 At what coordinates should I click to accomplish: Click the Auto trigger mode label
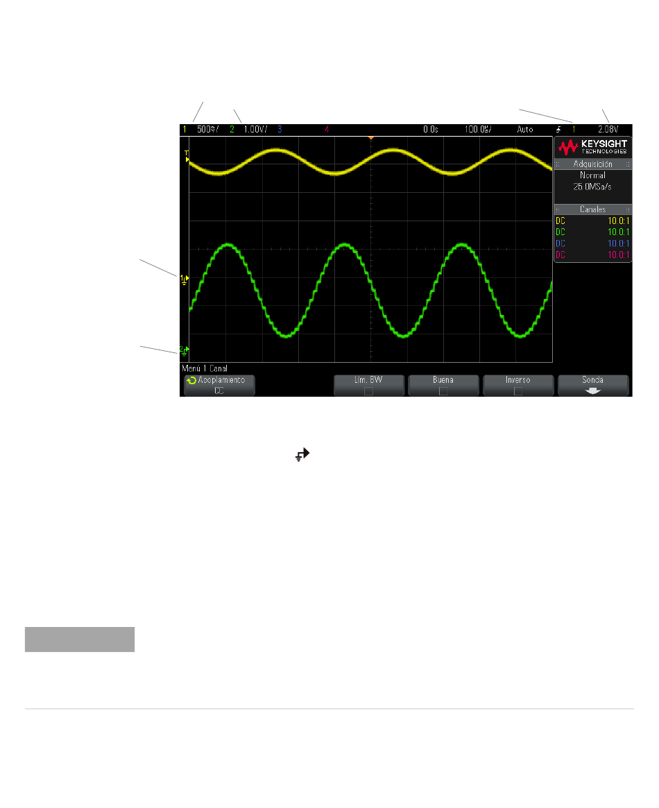[525, 129]
